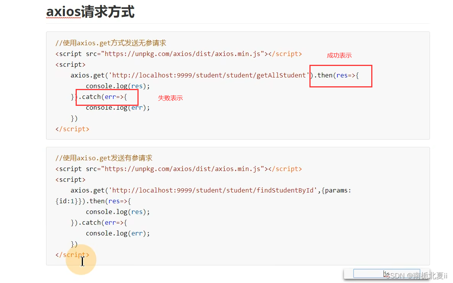Select the comment "//使用axiso.get发送有参请求"

pyautogui.click(x=104, y=158)
